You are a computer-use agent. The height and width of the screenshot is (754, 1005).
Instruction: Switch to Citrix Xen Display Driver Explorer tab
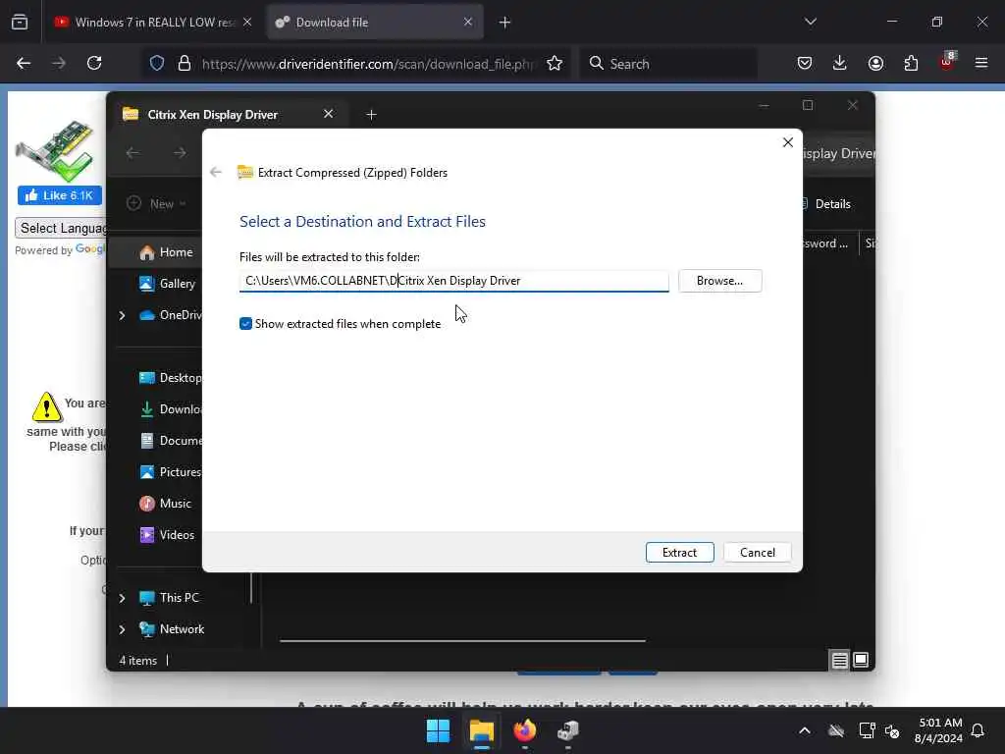tap(213, 115)
